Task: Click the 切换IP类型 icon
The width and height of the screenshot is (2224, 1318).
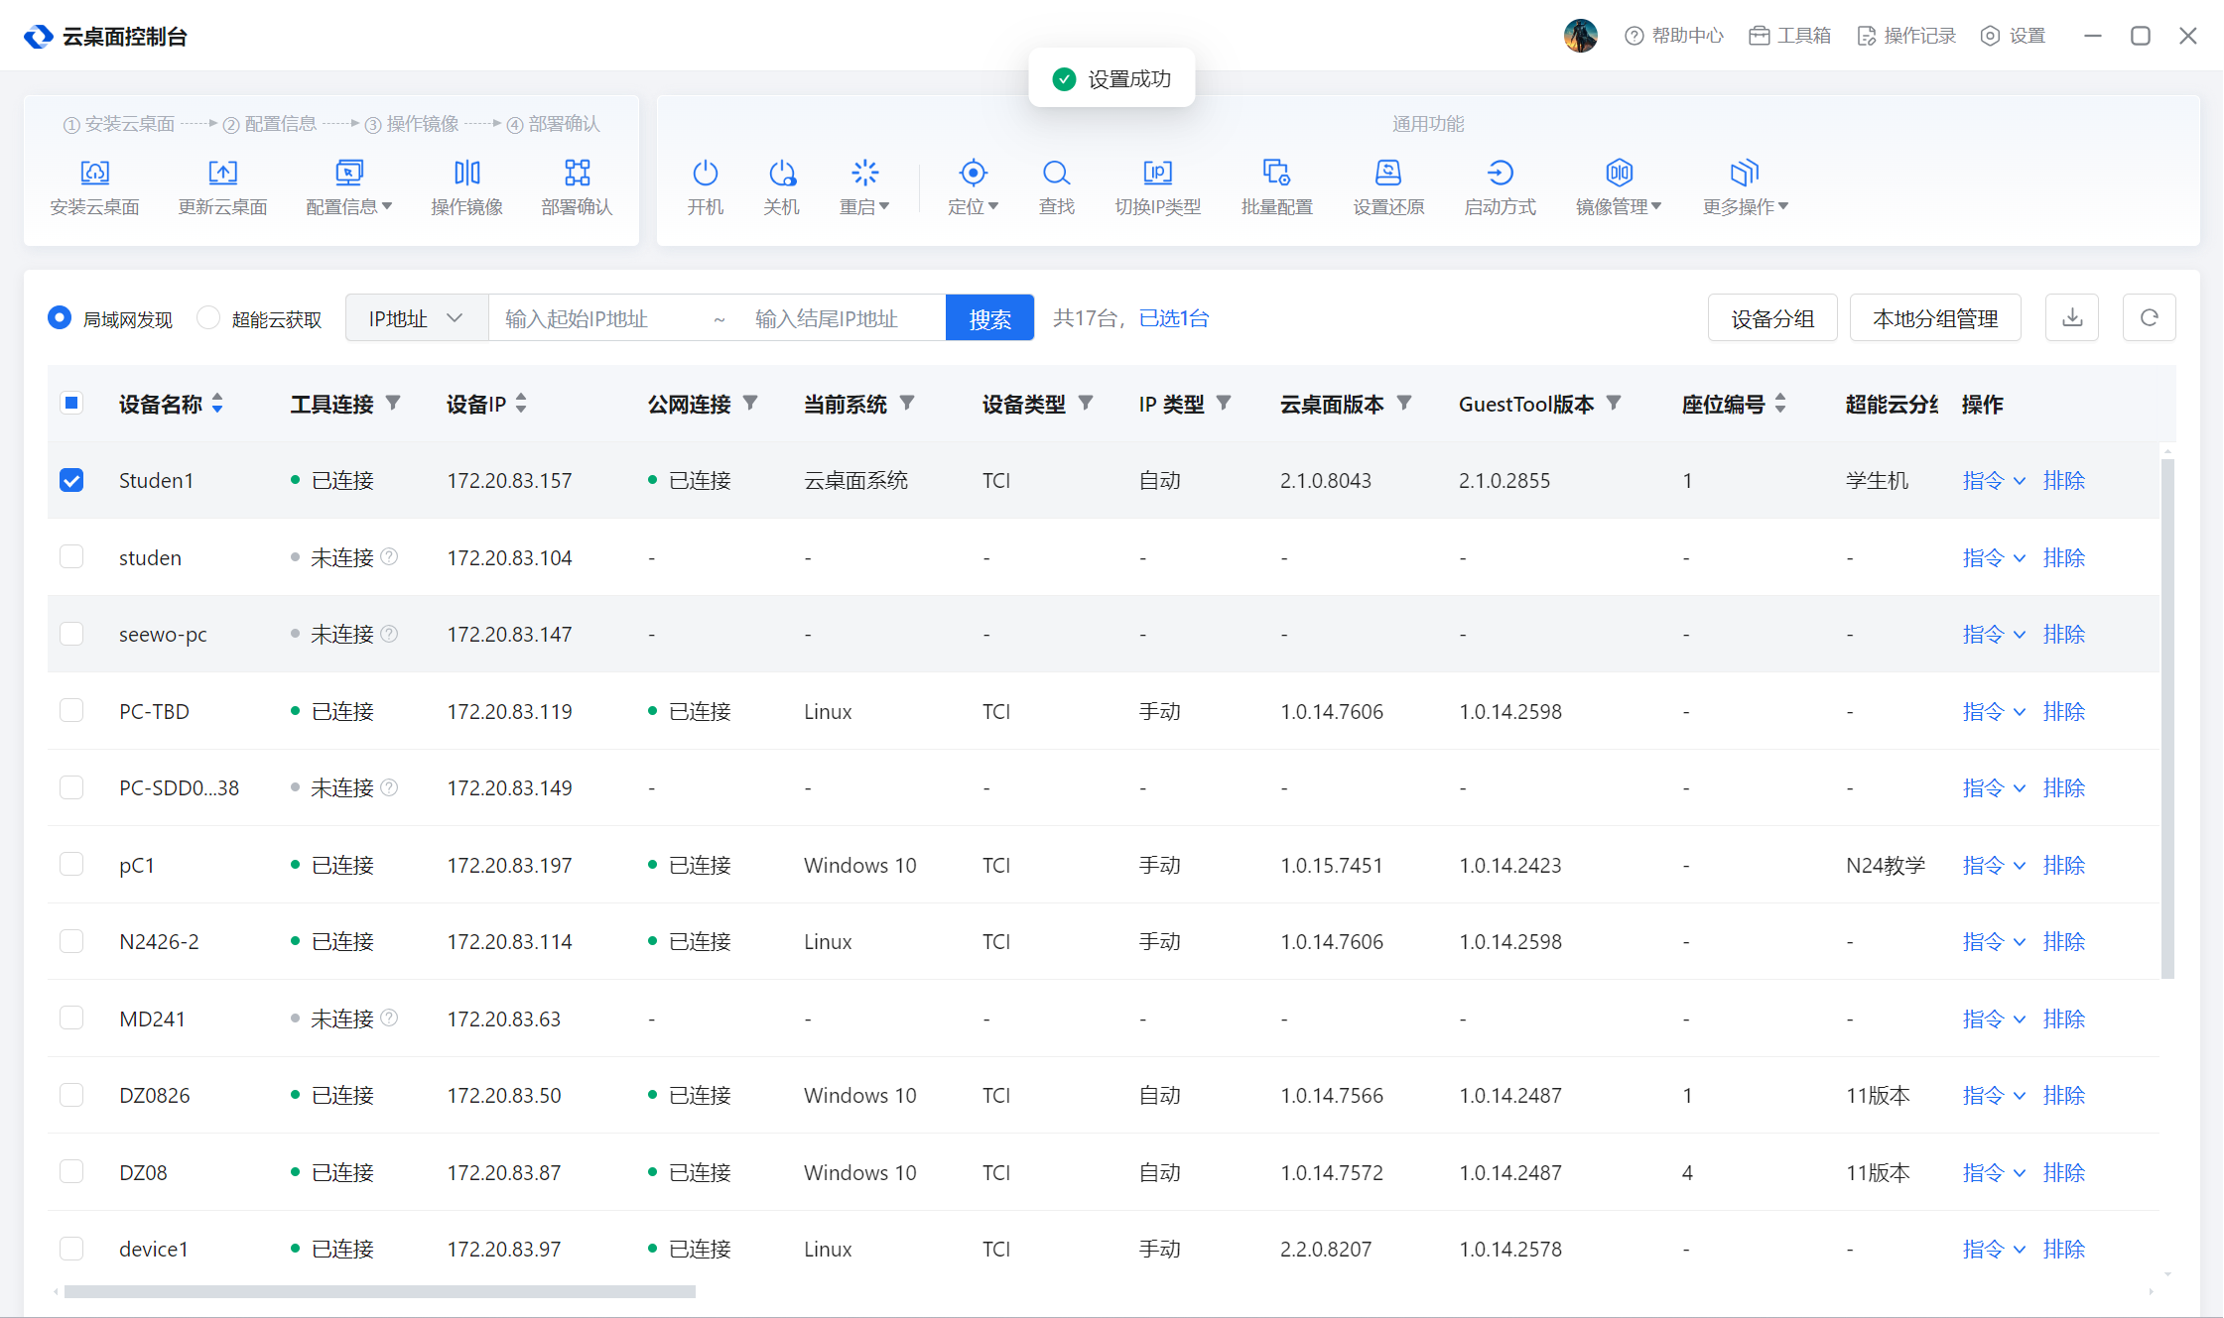Action: coord(1157,175)
